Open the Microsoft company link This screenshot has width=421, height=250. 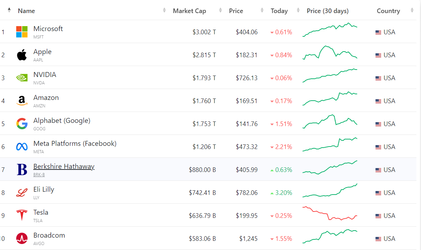48,29
